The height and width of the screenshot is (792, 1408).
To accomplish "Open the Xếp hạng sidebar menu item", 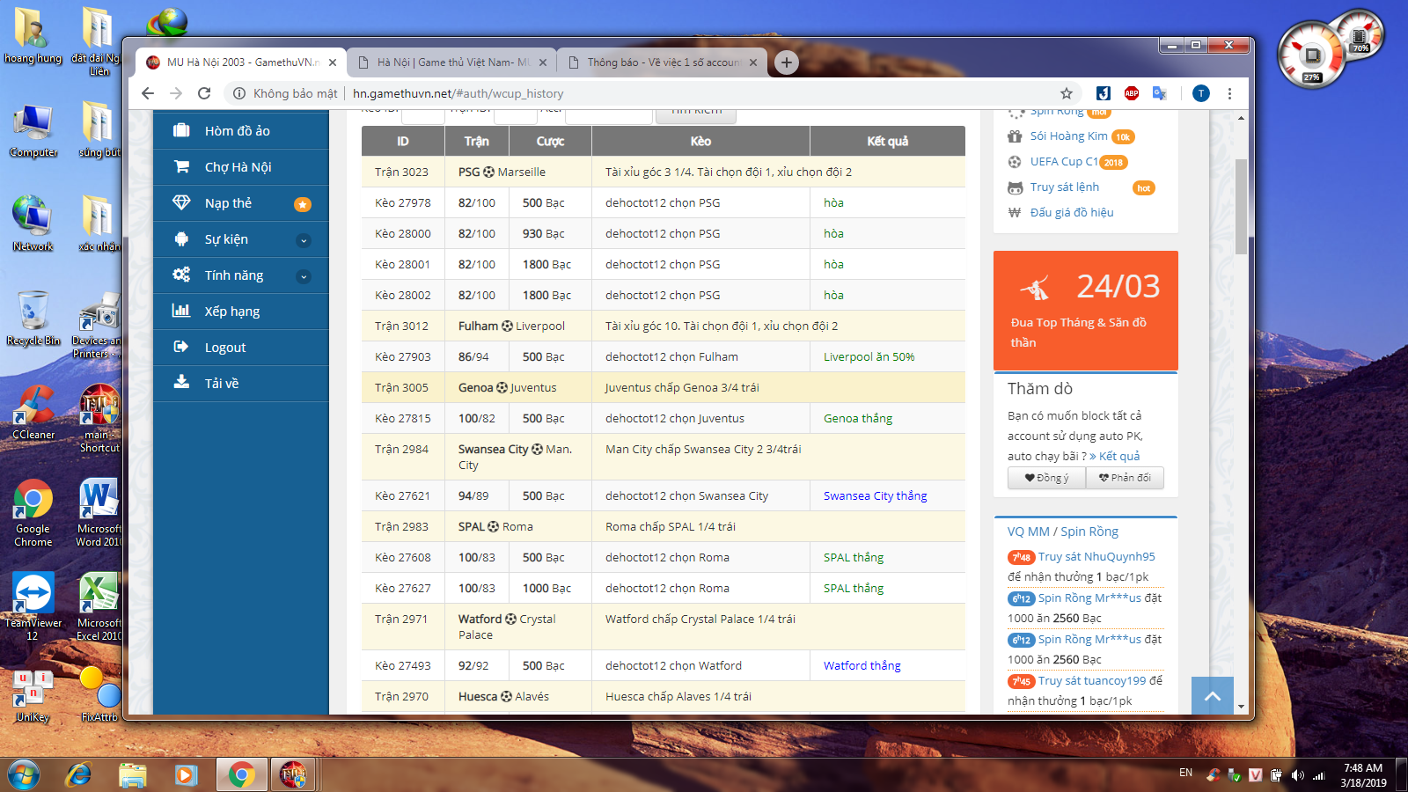I will click(x=232, y=312).
